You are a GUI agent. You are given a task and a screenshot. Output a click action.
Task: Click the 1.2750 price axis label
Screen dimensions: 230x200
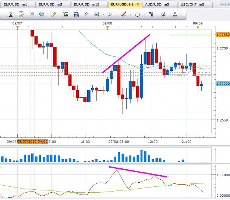[222, 48]
